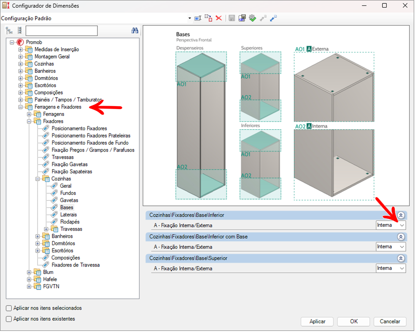Click the rename configuration icon
Viewport: 415px width, 333px height.
click(198, 18)
